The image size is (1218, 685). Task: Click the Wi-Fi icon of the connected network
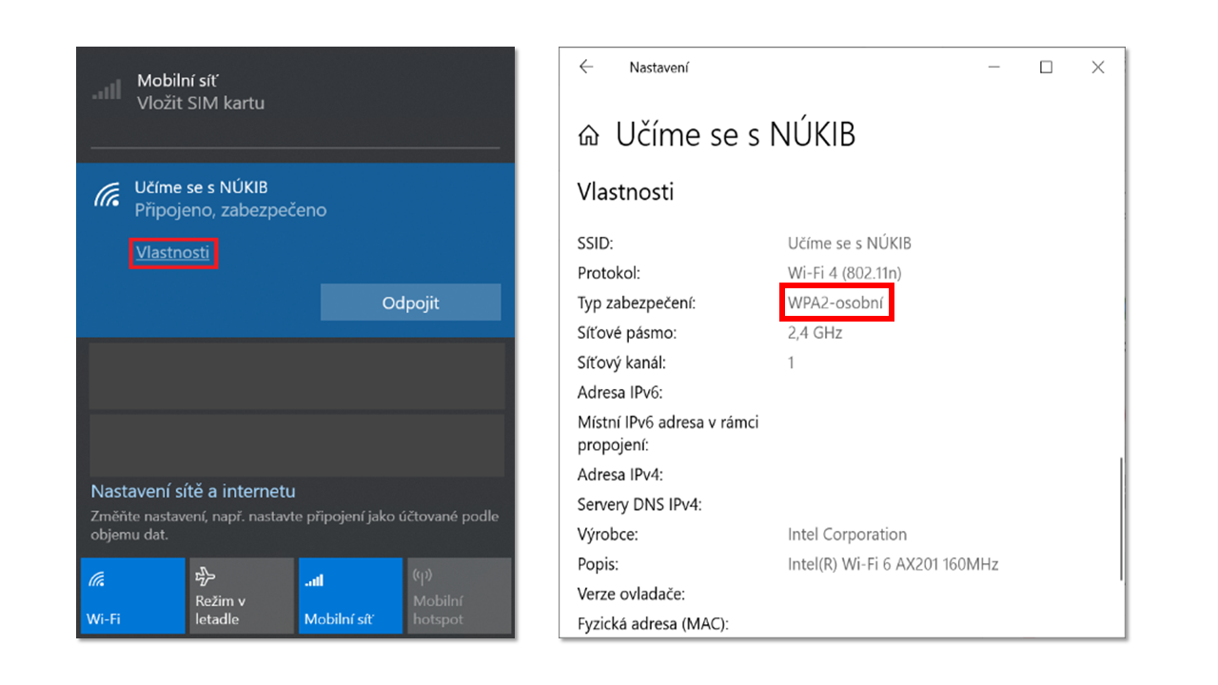click(107, 196)
